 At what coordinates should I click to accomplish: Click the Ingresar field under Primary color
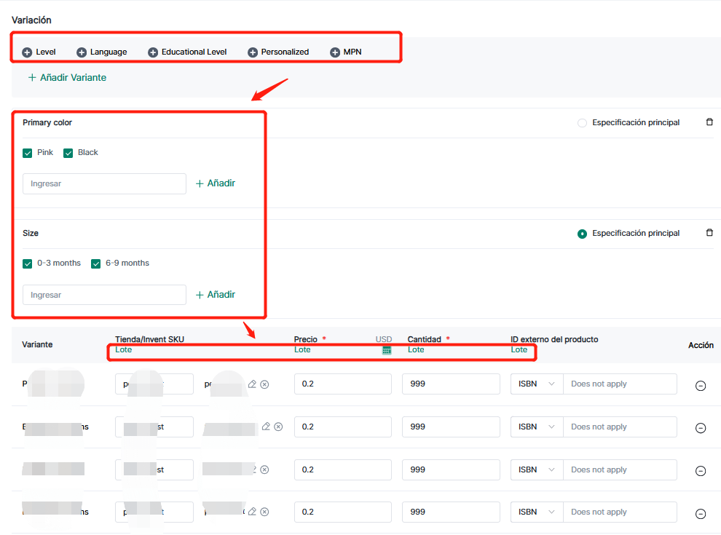tap(104, 184)
